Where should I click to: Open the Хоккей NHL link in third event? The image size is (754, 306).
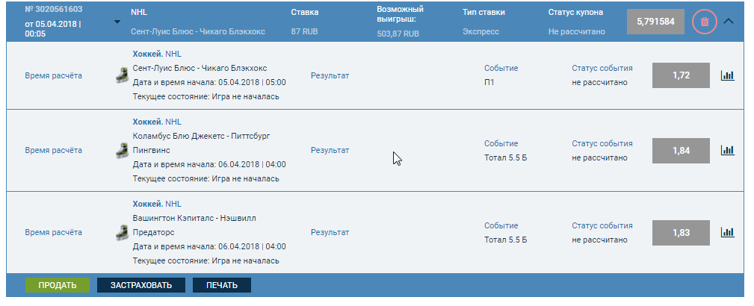157,204
